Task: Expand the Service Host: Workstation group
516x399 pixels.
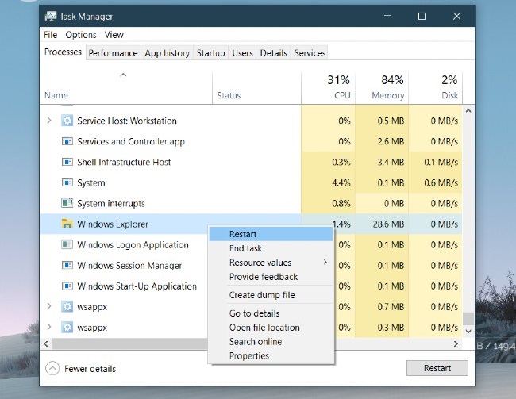Action: click(49, 121)
